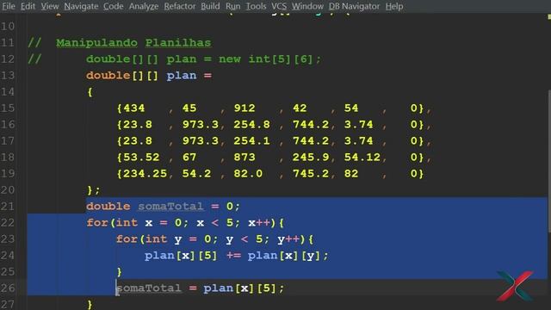Image resolution: width=551 pixels, height=310 pixels.
Task: Click the comment text 'Manipulando Planilhas'
Action: [x=133, y=43]
